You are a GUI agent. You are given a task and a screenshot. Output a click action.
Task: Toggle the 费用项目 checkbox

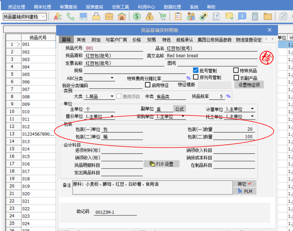point(119,96)
